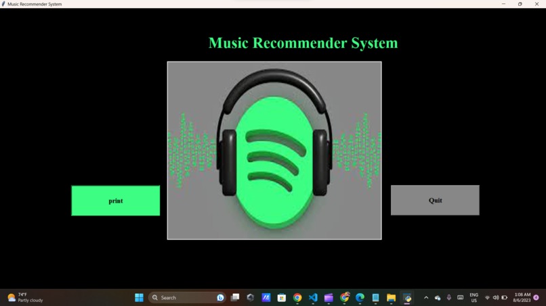Open Microsoft Store from taskbar
Viewport: 546px width, 306px height.
(282, 298)
